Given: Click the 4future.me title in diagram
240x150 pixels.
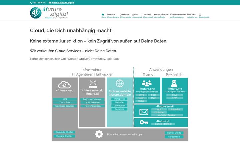Looking at the screenshot, I should [175, 89].
